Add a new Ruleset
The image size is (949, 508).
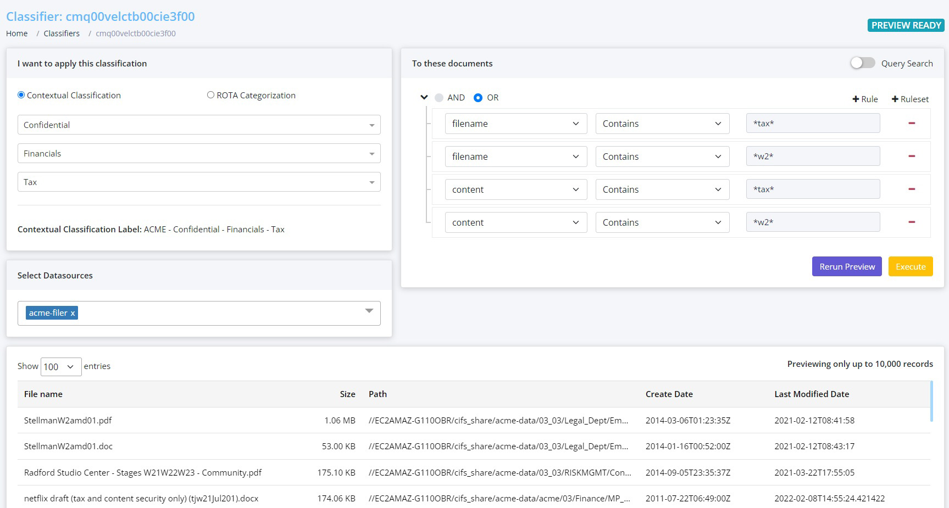point(910,99)
